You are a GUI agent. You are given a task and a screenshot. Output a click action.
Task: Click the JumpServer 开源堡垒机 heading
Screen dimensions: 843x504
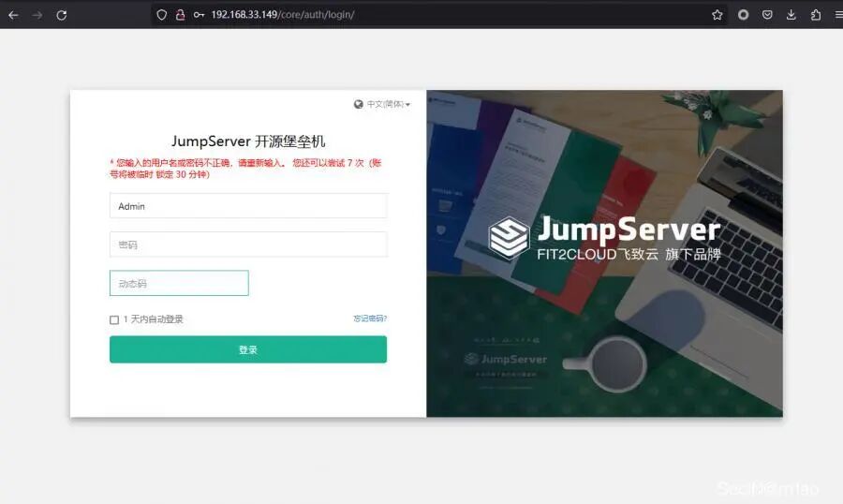[x=248, y=141]
